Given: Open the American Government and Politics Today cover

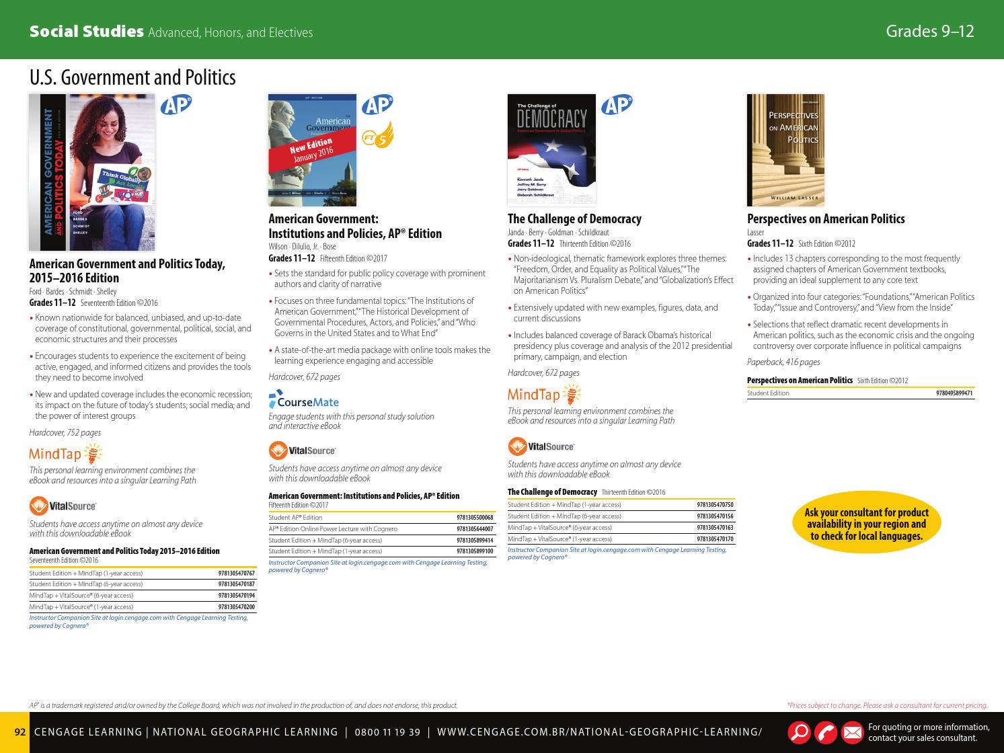Looking at the screenshot, I should tap(92, 172).
